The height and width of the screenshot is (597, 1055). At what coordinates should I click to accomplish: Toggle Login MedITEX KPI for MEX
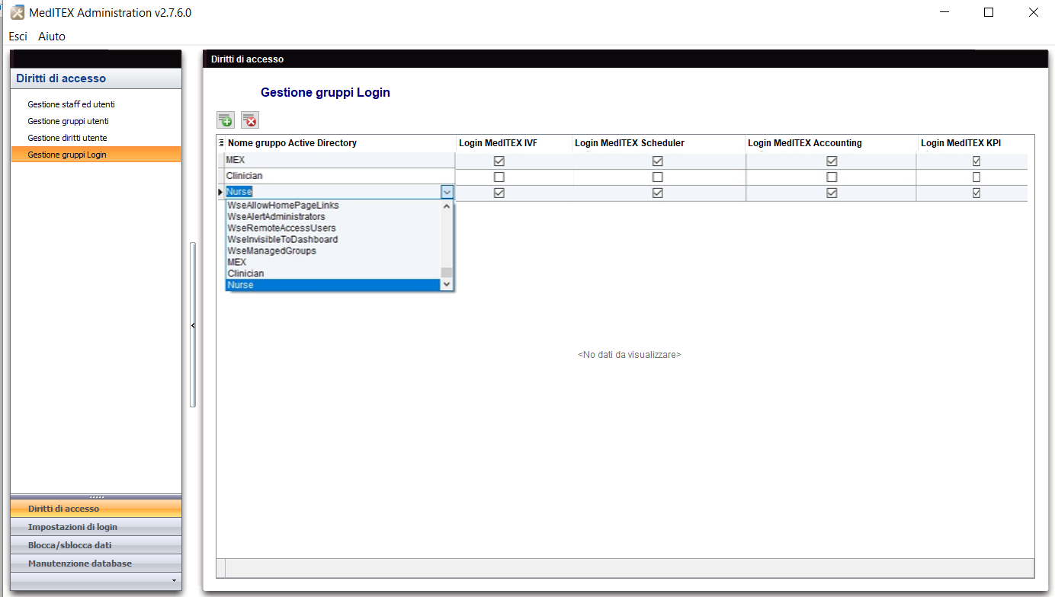coord(976,161)
